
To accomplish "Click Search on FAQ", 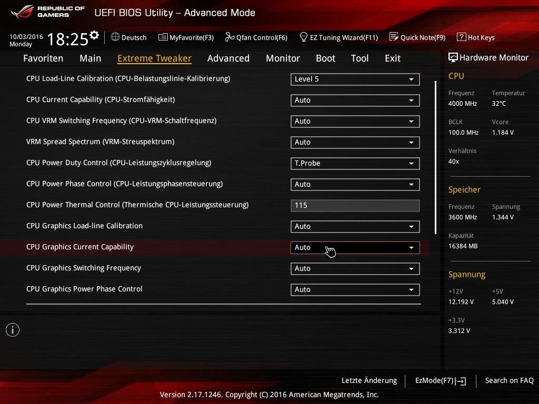I will [x=509, y=381].
